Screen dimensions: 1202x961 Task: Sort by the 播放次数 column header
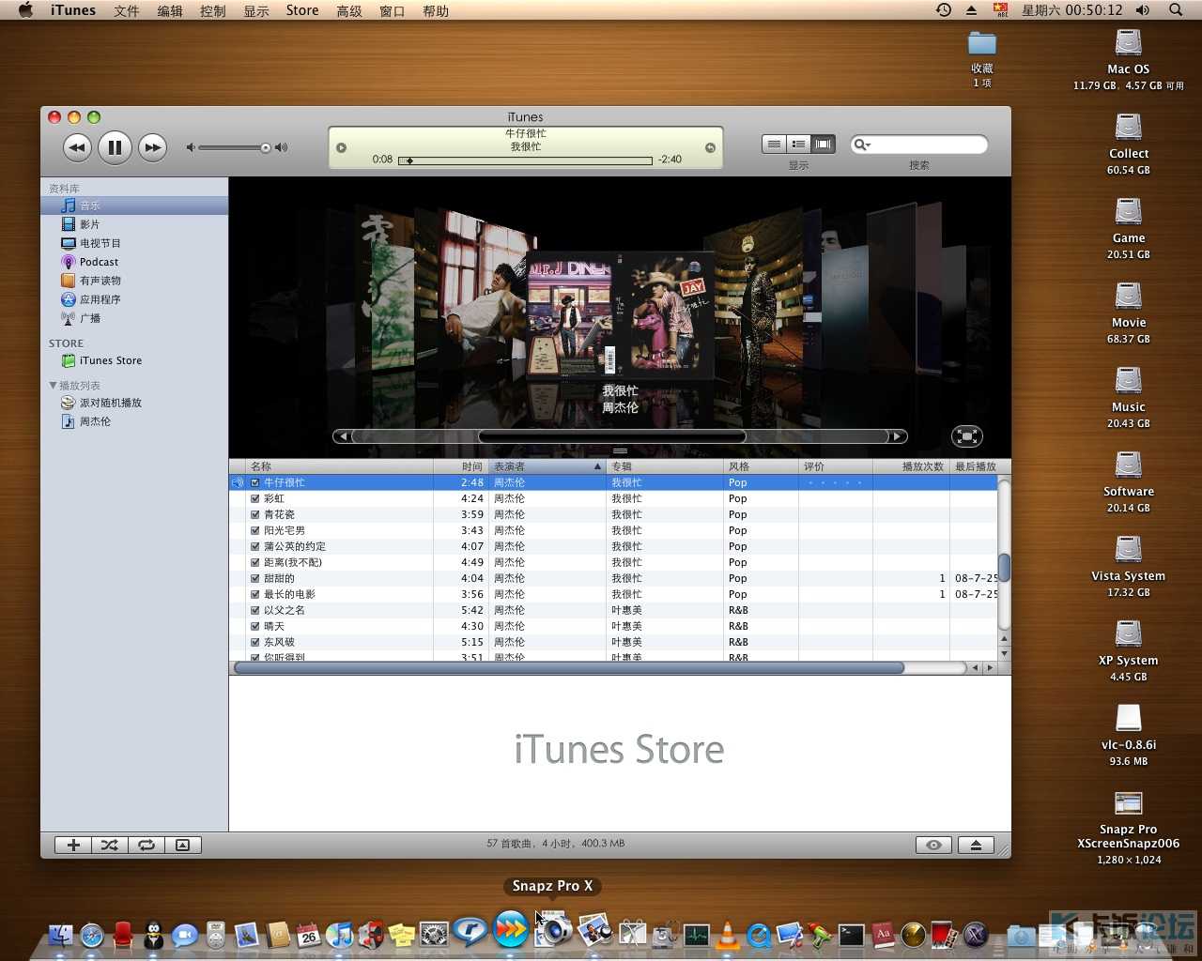(x=911, y=466)
